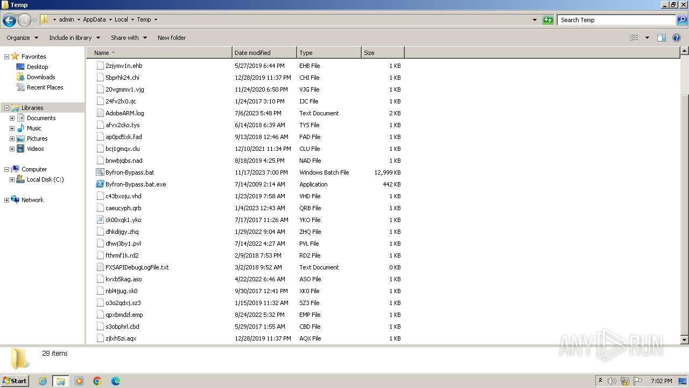
Task: Open Microsoft Edge from taskbar
Action: (116, 381)
